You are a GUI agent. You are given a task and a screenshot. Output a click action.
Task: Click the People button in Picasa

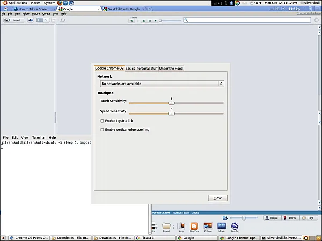(x=273, y=218)
